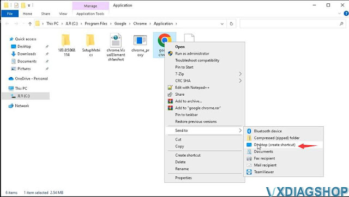Open Documents in the navigation pane

coord(27,61)
